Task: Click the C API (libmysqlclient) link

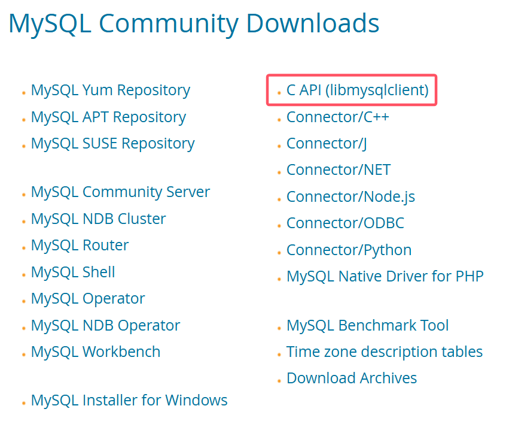Action: [x=357, y=90]
